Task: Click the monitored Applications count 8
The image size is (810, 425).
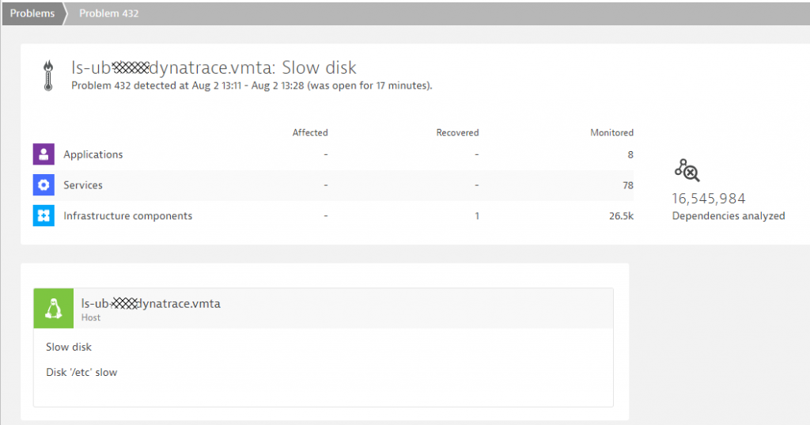Action: [630, 154]
